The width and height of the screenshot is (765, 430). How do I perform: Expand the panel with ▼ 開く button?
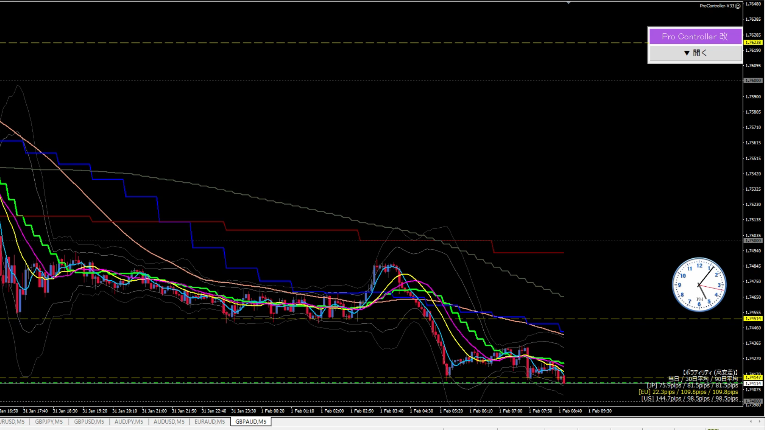(x=695, y=53)
